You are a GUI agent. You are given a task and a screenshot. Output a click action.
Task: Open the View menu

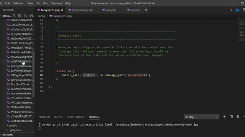30,3
